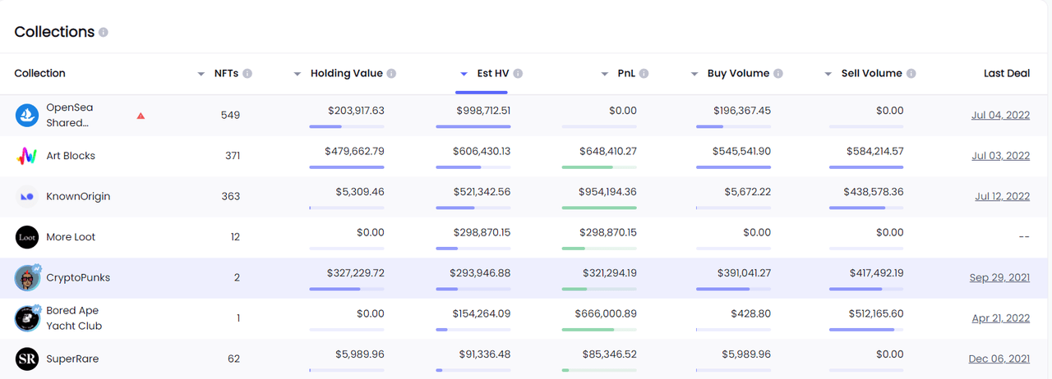Click the $666,000.89 PnL value

coord(607,314)
